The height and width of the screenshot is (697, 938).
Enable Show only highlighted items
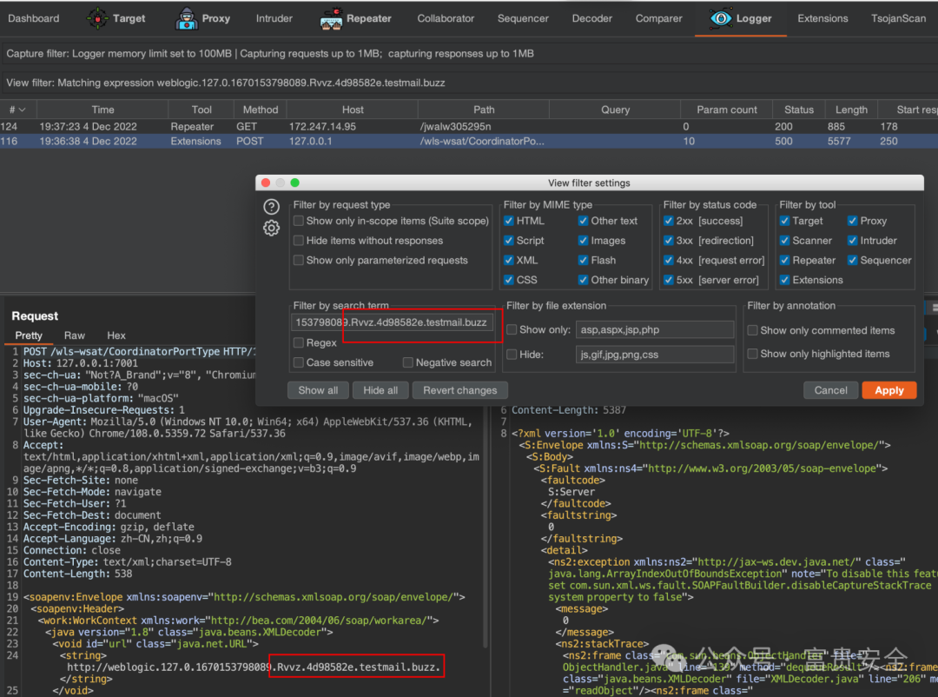pos(752,354)
